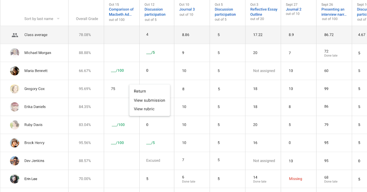Click Erin Lee's Missing Journal 2 cell
Image resolution: width=367 pixels, height=192 pixels.
pyautogui.click(x=295, y=179)
